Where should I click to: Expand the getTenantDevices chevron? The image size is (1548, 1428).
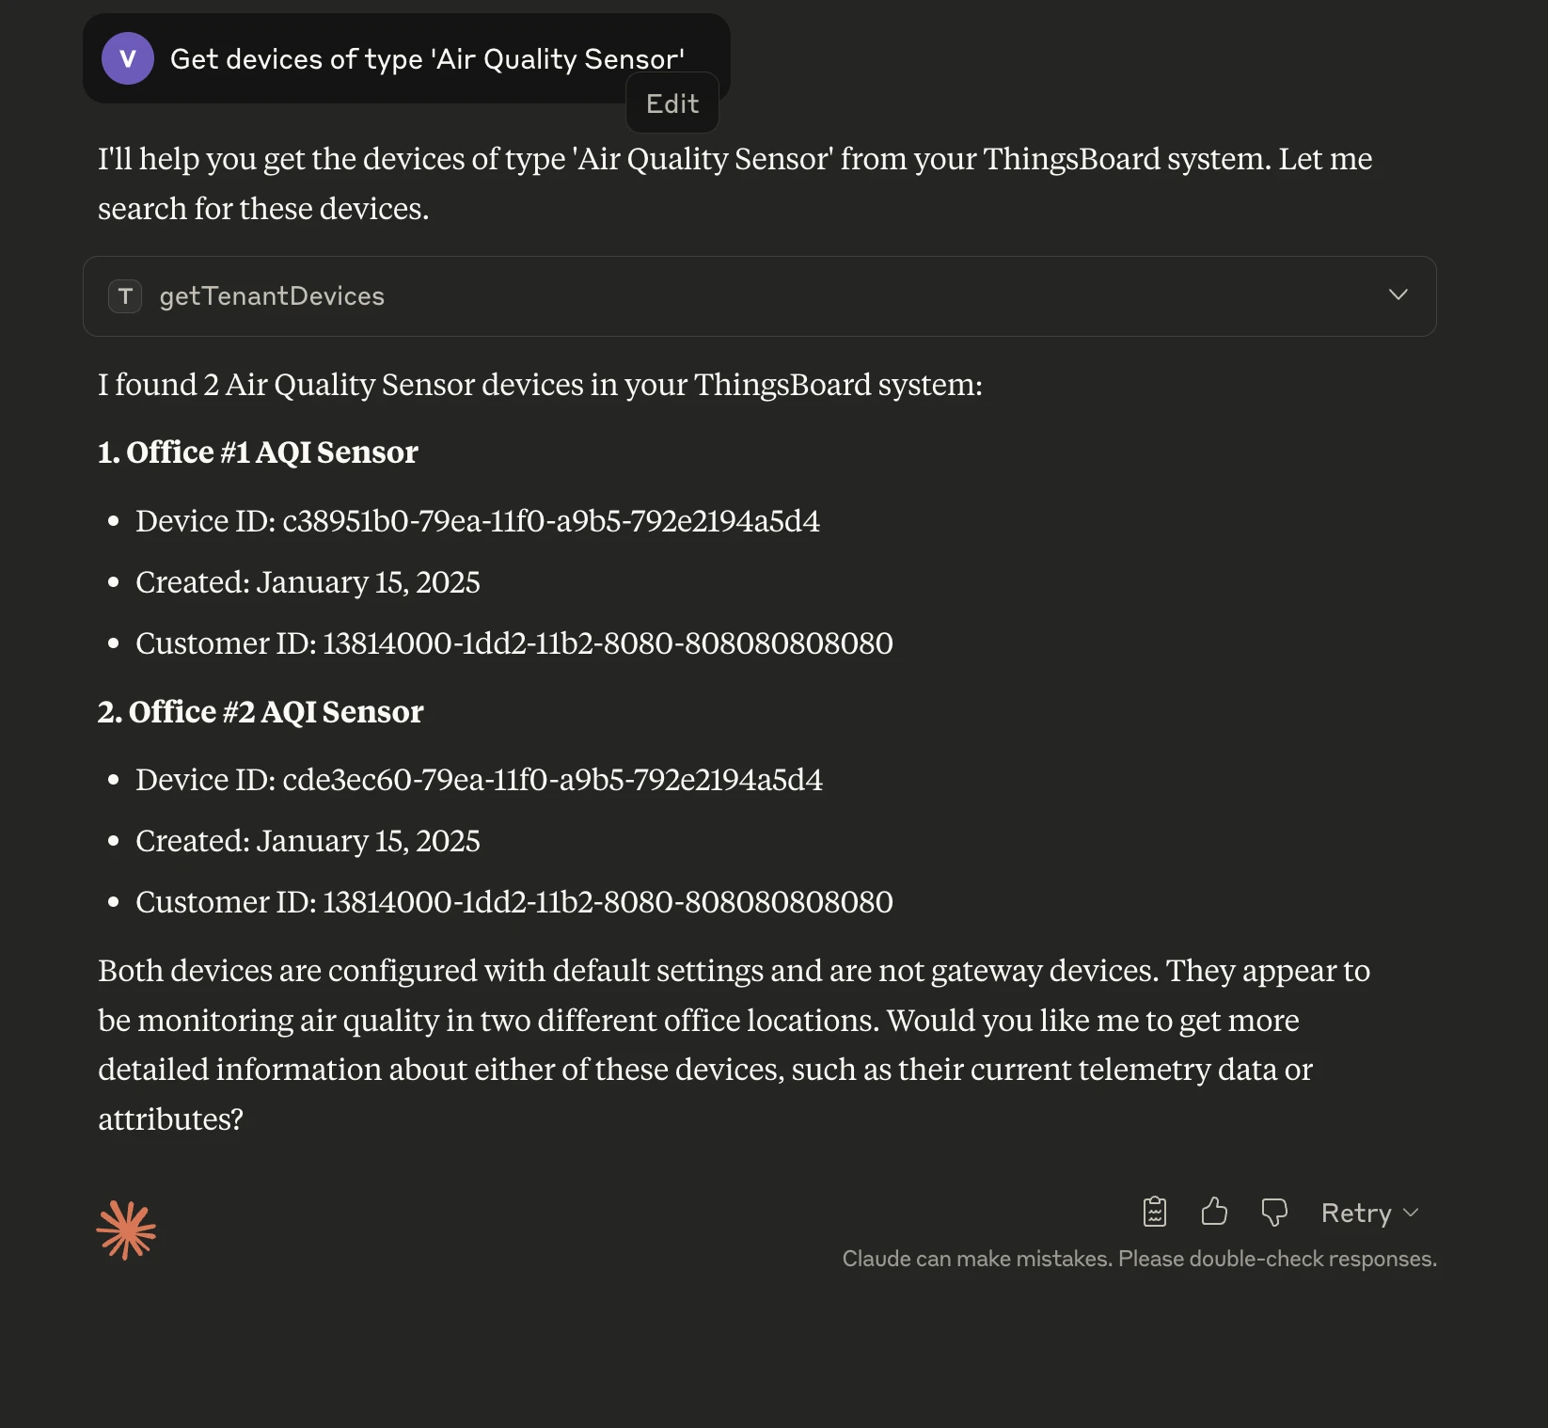pos(1398,294)
